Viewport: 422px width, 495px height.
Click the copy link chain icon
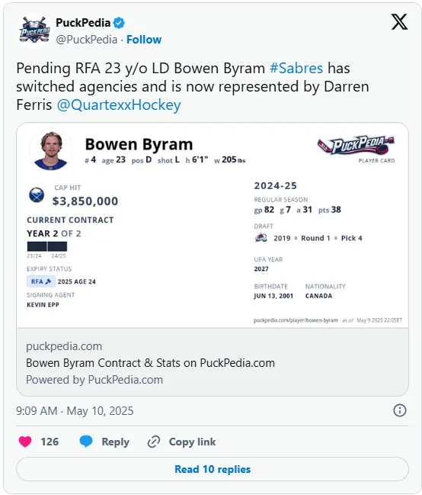click(x=154, y=442)
